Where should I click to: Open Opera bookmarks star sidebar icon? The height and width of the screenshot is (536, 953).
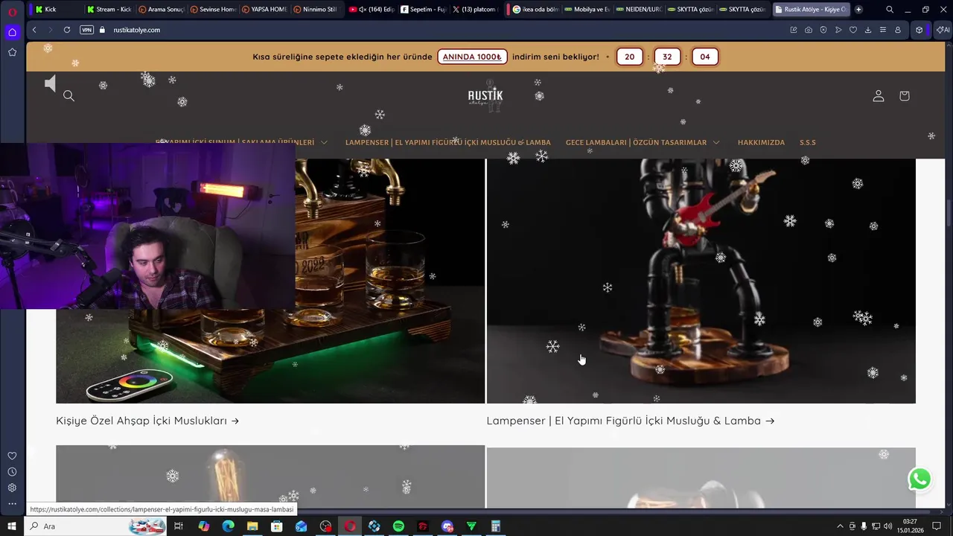point(12,52)
